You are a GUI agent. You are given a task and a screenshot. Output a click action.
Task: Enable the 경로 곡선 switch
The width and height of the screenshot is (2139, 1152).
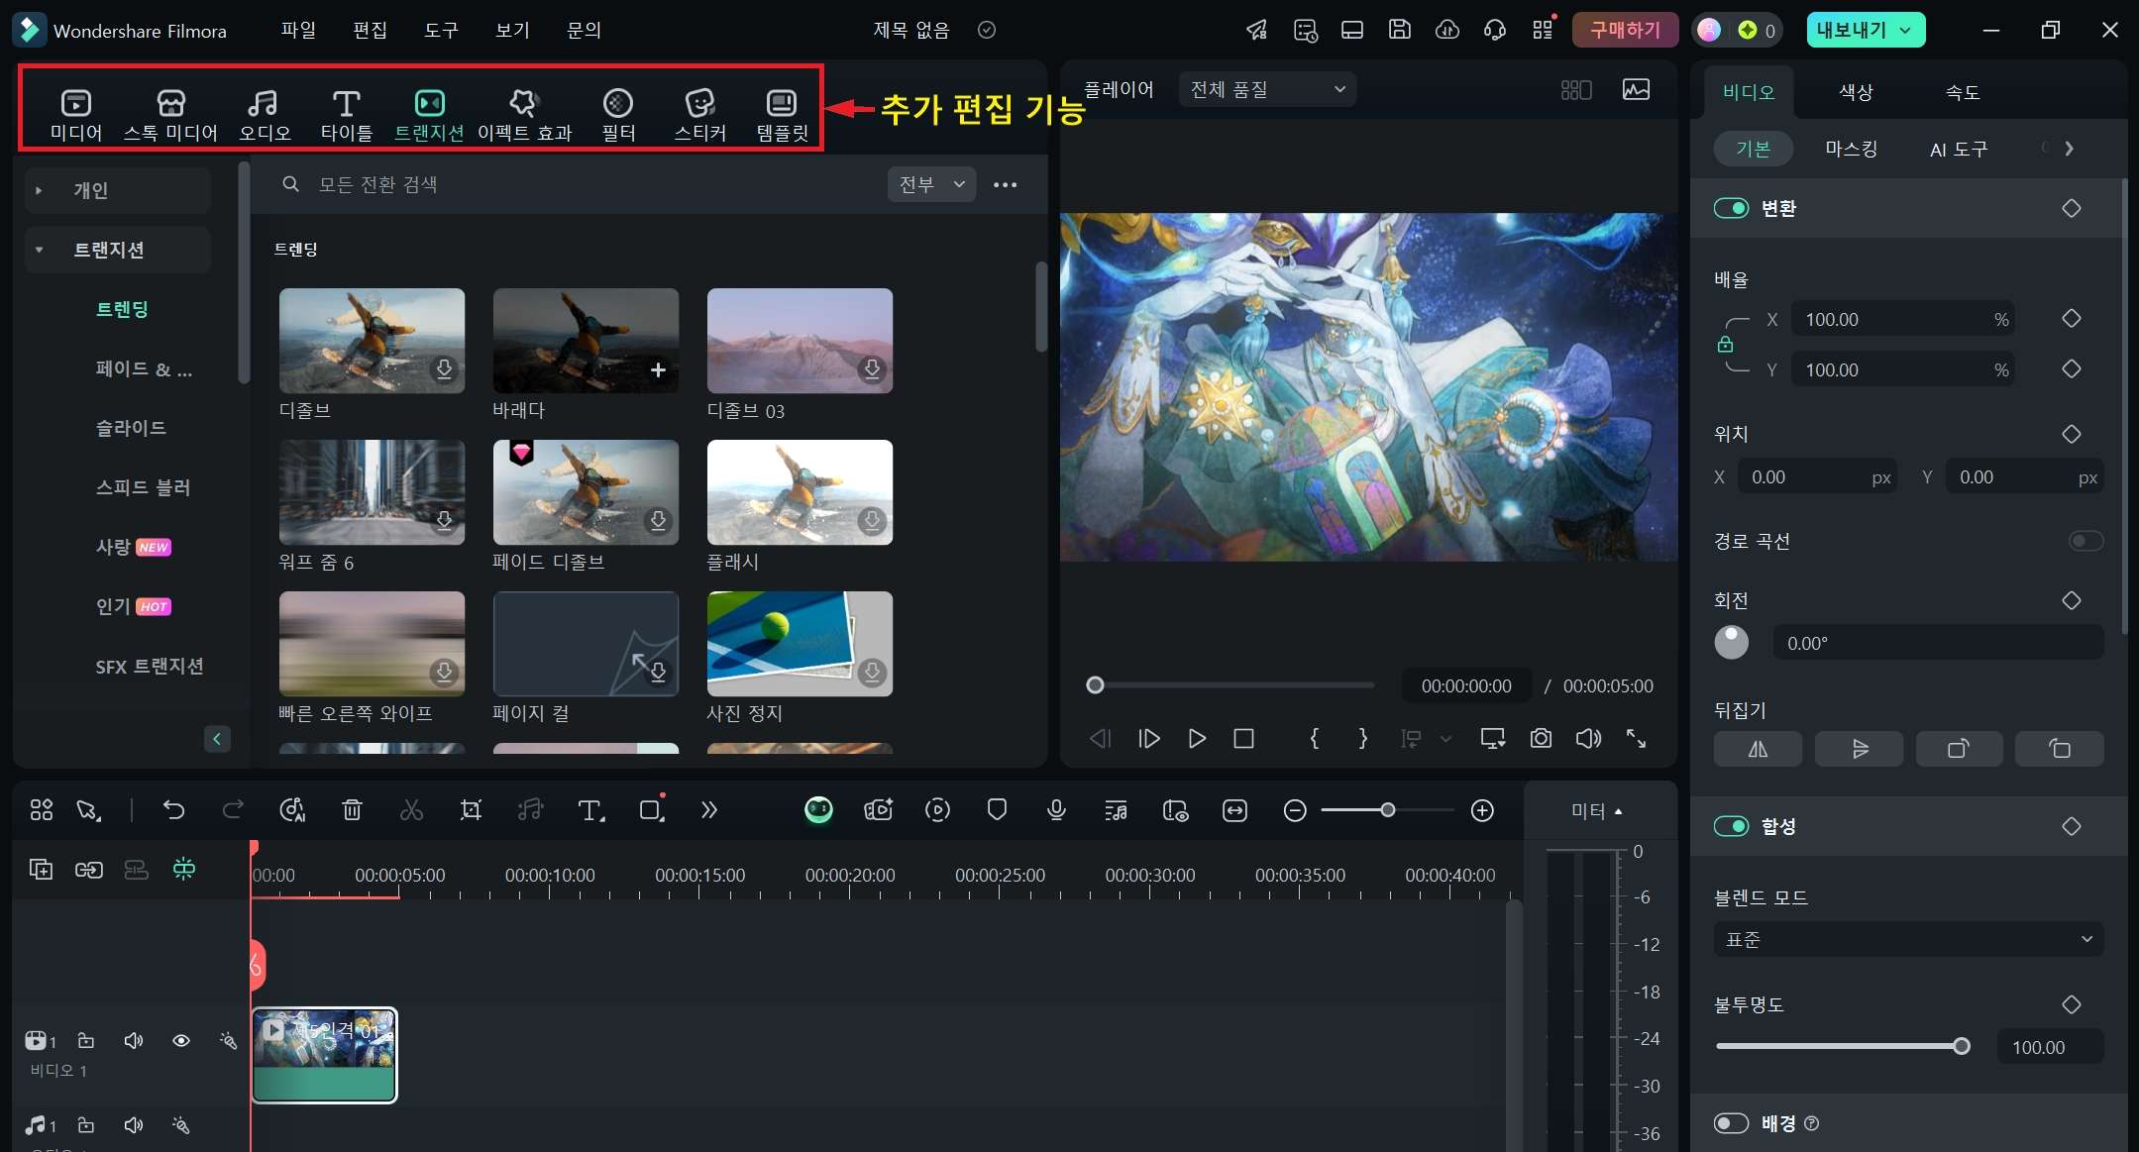[x=2086, y=541]
